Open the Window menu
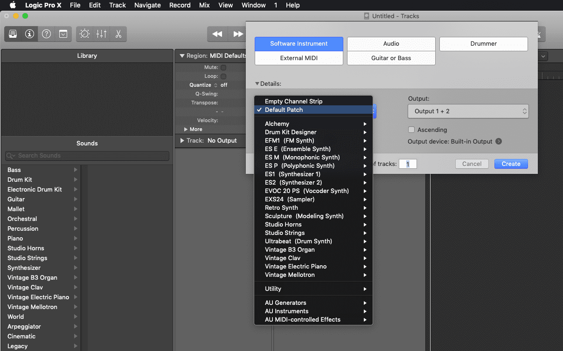Image resolution: width=563 pixels, height=351 pixels. (x=254, y=5)
